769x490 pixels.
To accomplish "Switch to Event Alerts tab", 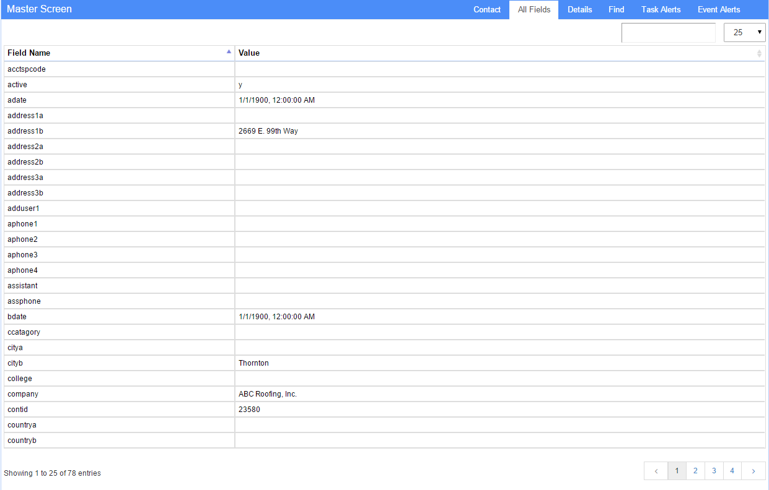I will click(718, 10).
